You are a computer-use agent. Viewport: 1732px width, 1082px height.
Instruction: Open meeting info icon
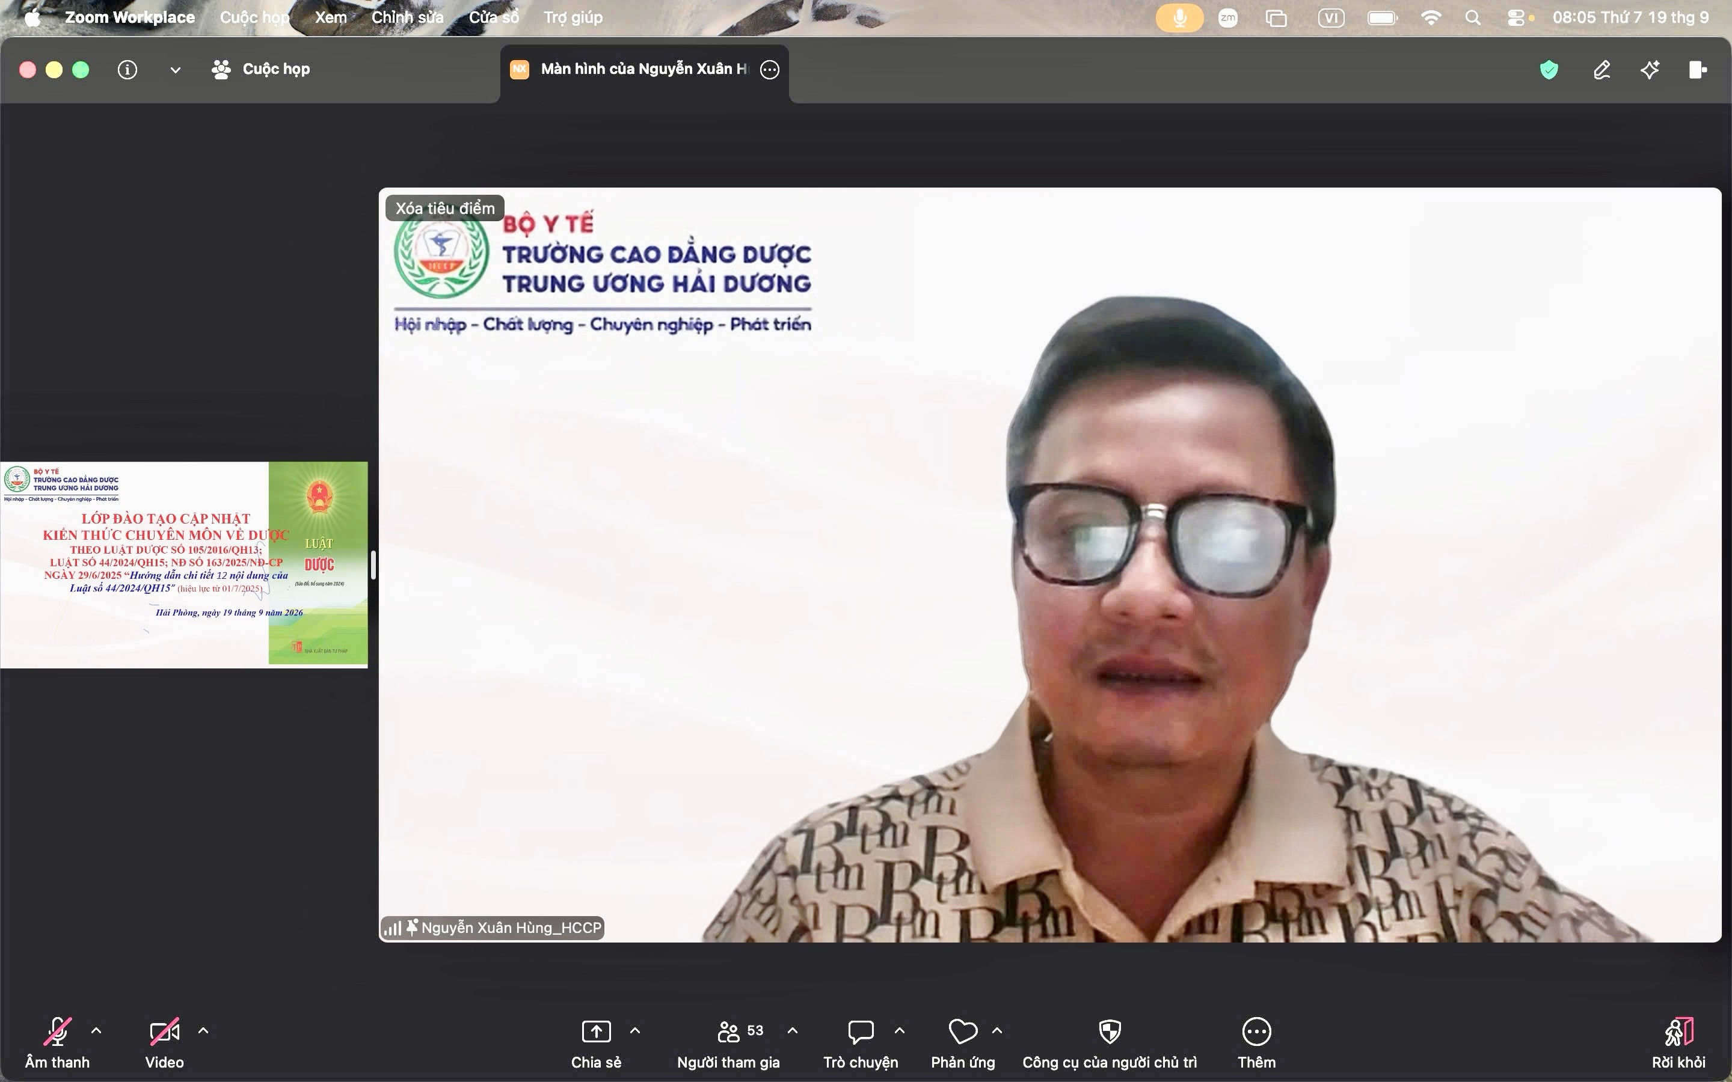(127, 69)
